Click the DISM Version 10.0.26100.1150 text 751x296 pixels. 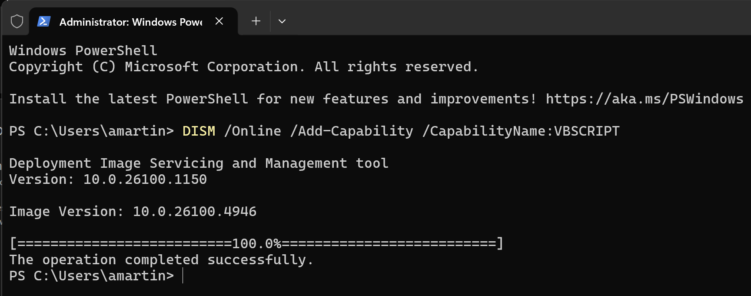coord(108,180)
